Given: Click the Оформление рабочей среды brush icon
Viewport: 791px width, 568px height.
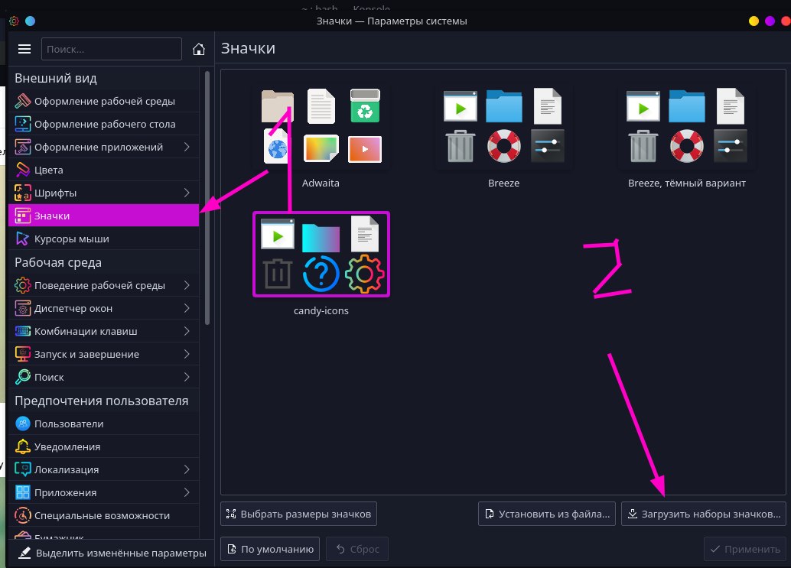Looking at the screenshot, I should (x=23, y=102).
